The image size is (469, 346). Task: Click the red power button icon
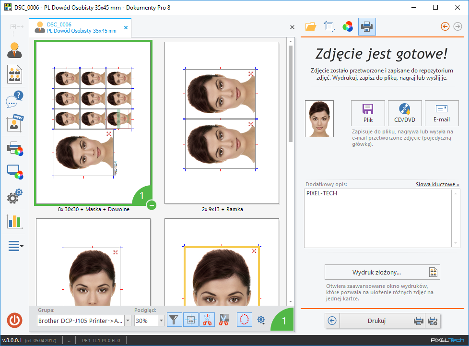(x=15, y=320)
